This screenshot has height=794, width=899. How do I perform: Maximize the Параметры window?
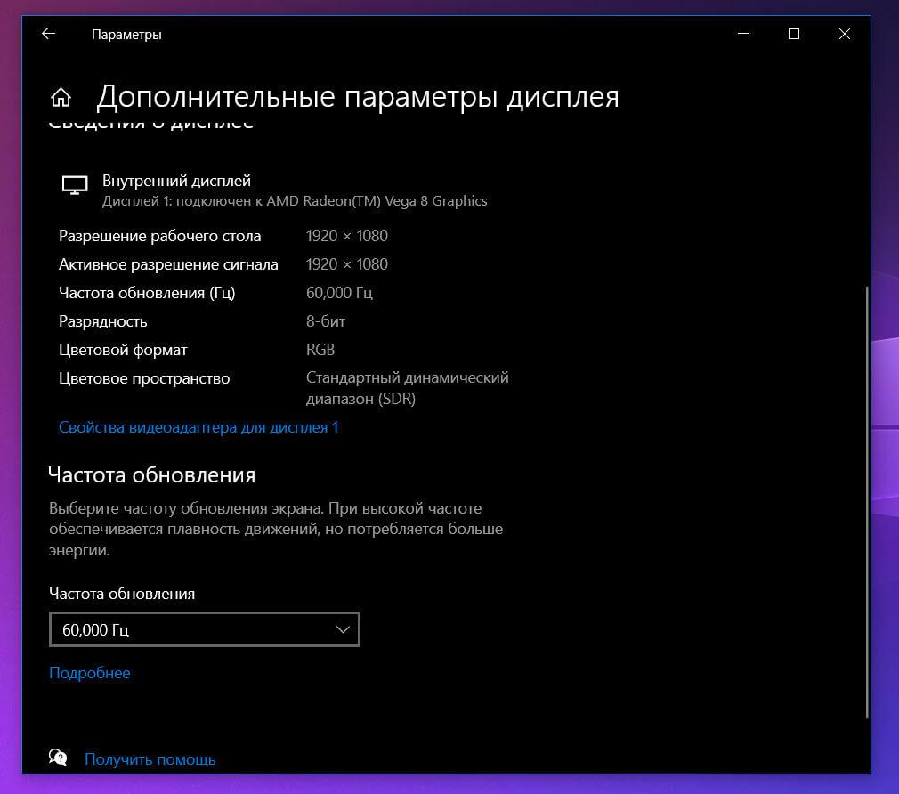[x=793, y=34]
